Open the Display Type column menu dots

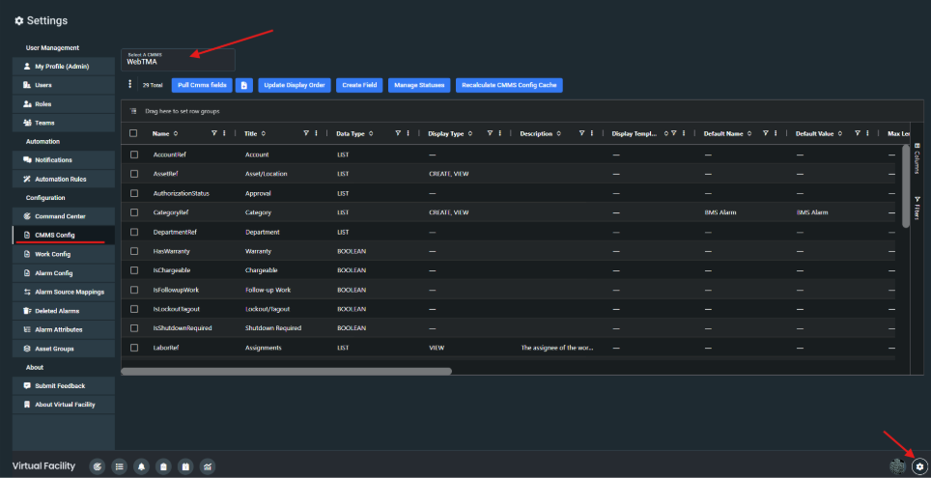point(499,133)
